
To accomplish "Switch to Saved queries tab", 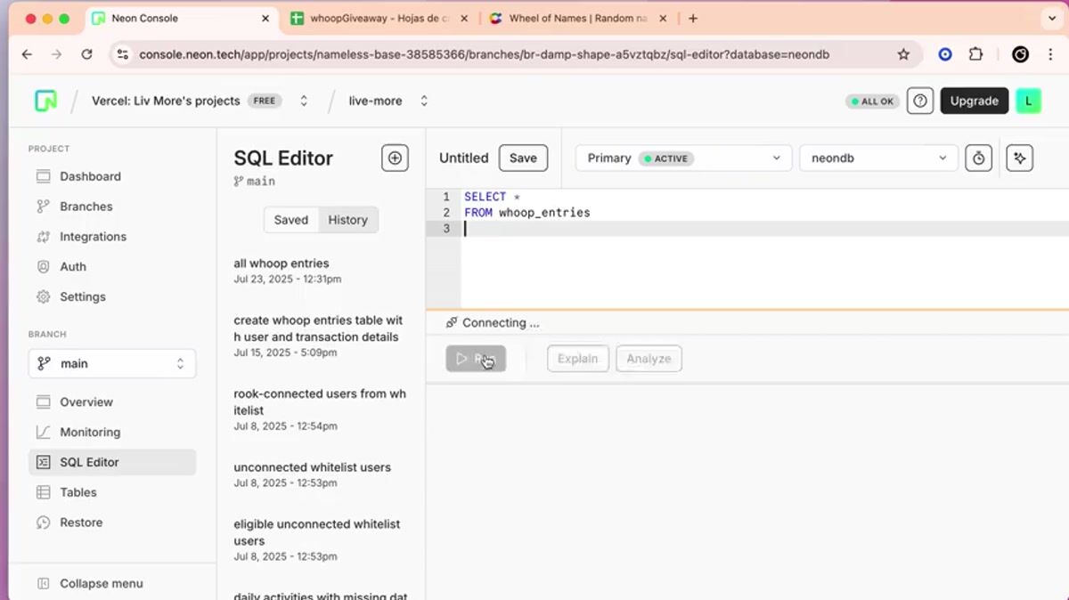I will (290, 220).
